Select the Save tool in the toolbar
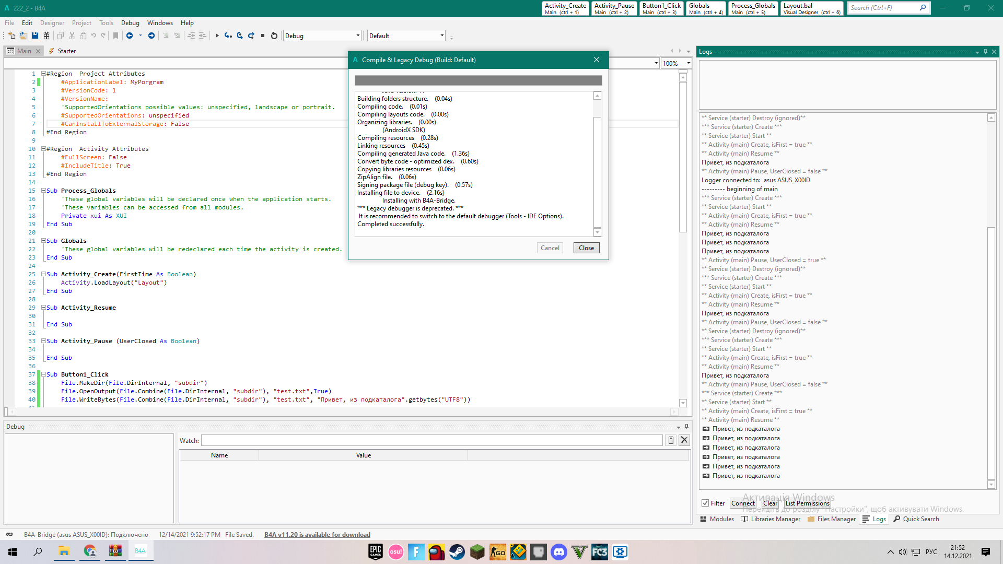 pyautogui.click(x=34, y=36)
